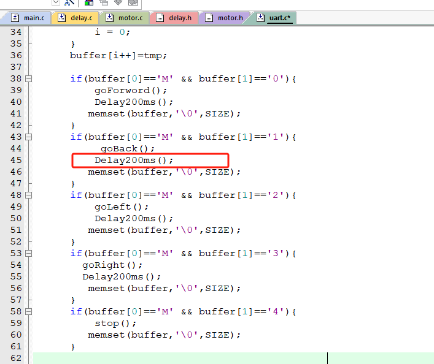Collapse the if block at line 48
The width and height of the screenshot is (434, 364).
[28, 195]
